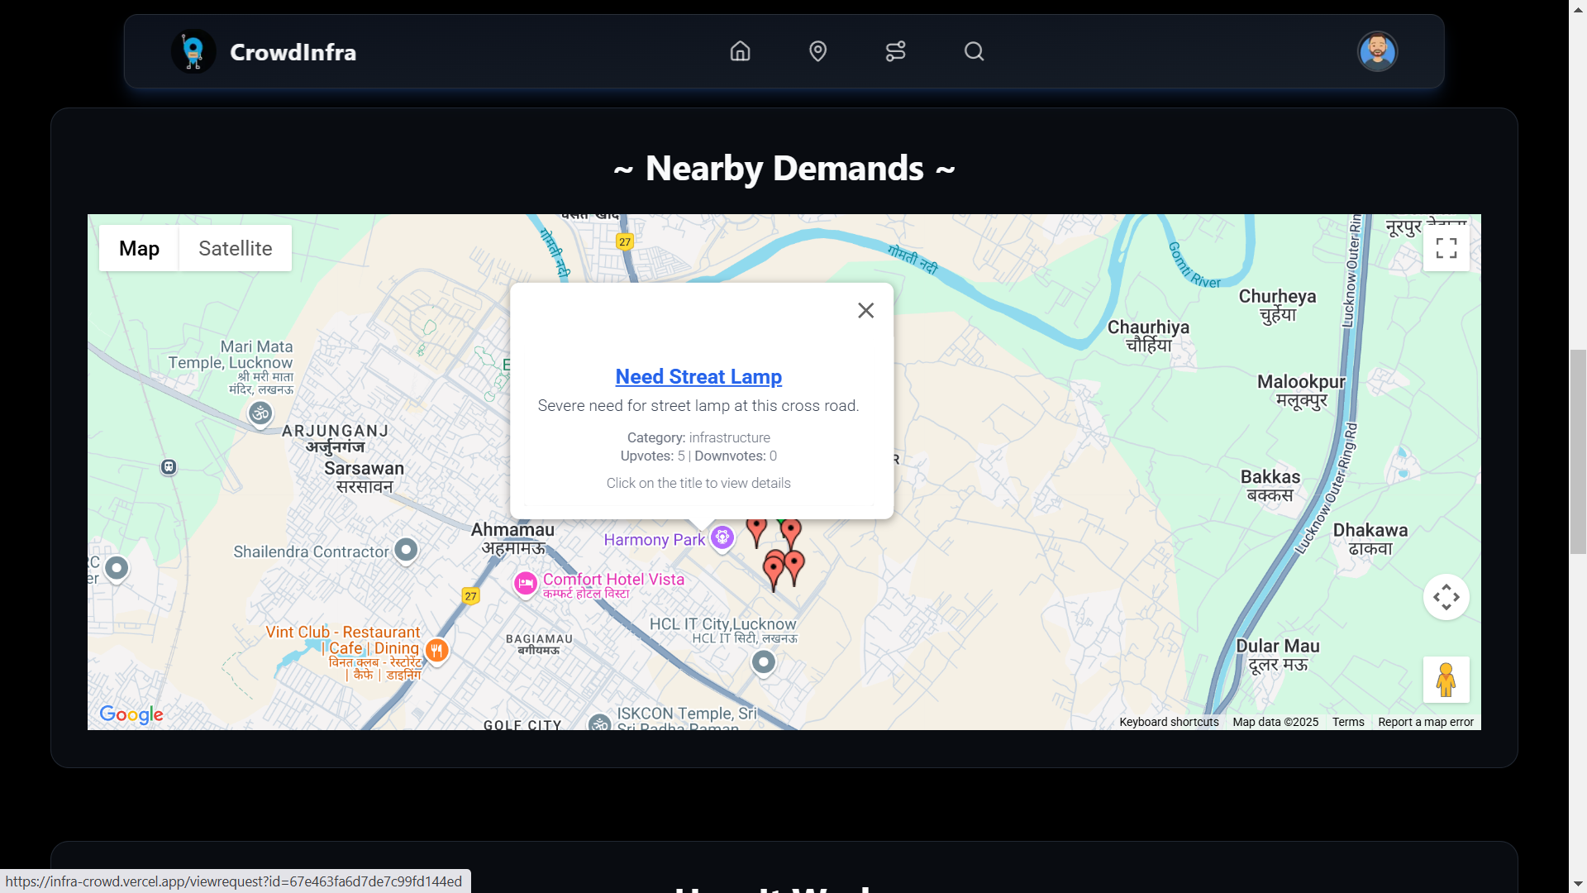
Task: Open the Need Streat Lamp link
Action: pyautogui.click(x=698, y=377)
